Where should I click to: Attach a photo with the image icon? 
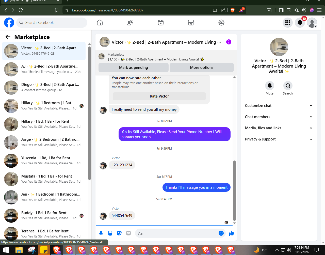[110, 233]
